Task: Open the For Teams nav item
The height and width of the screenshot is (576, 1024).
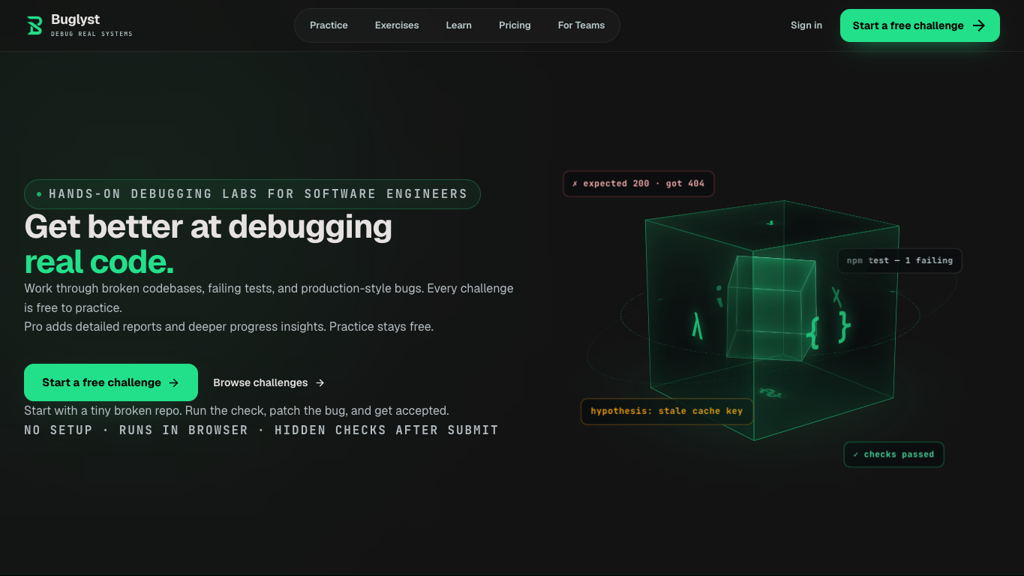Action: coord(581,25)
